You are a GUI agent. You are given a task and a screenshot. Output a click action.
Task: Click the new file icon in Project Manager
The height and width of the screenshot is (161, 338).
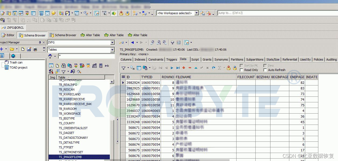coord(23,49)
